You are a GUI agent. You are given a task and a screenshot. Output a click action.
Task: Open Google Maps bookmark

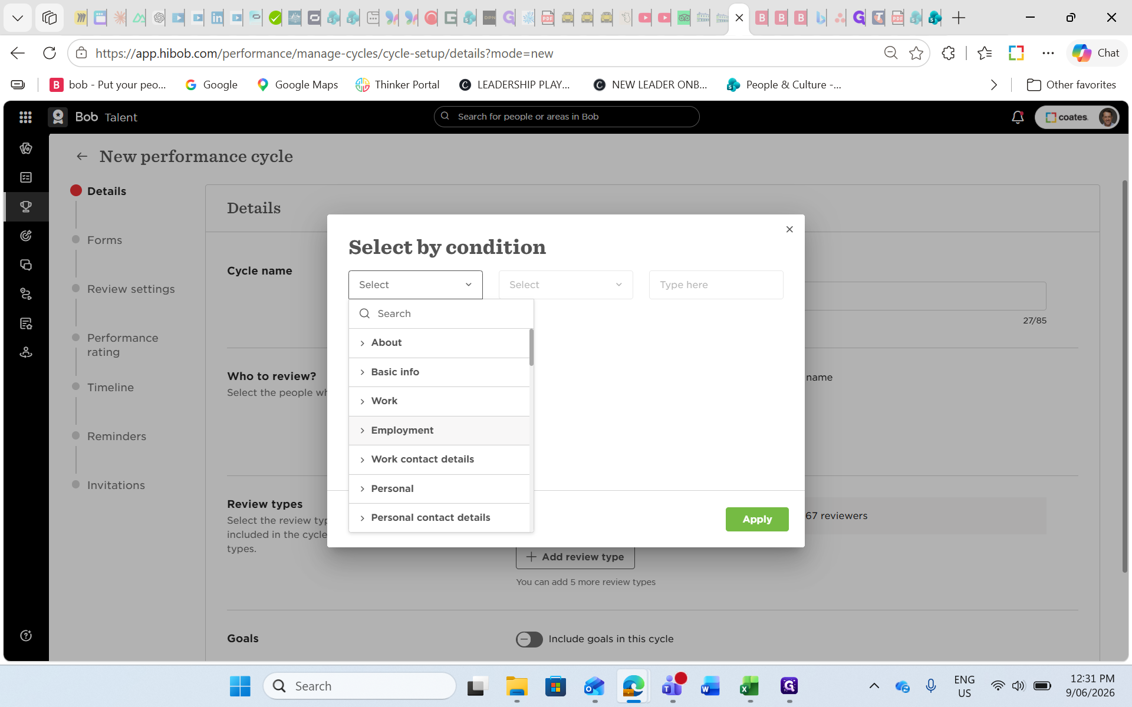pos(298,85)
